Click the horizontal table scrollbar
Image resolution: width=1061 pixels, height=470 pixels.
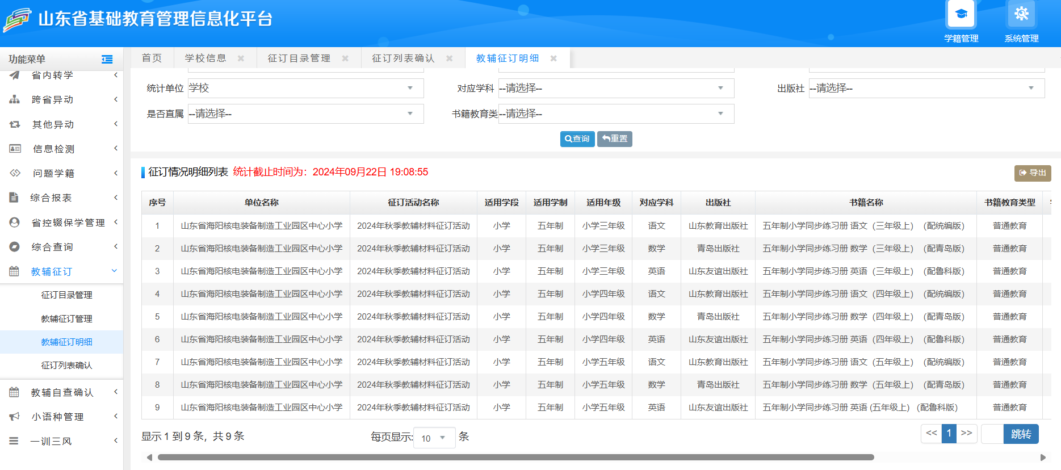515,458
